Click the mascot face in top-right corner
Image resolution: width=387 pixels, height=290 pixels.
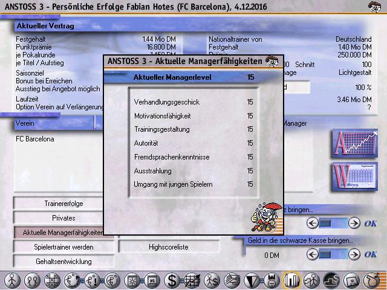click(374, 7)
